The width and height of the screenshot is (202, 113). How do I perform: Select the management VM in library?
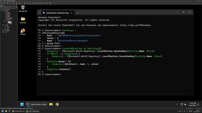click(x=10, y=18)
